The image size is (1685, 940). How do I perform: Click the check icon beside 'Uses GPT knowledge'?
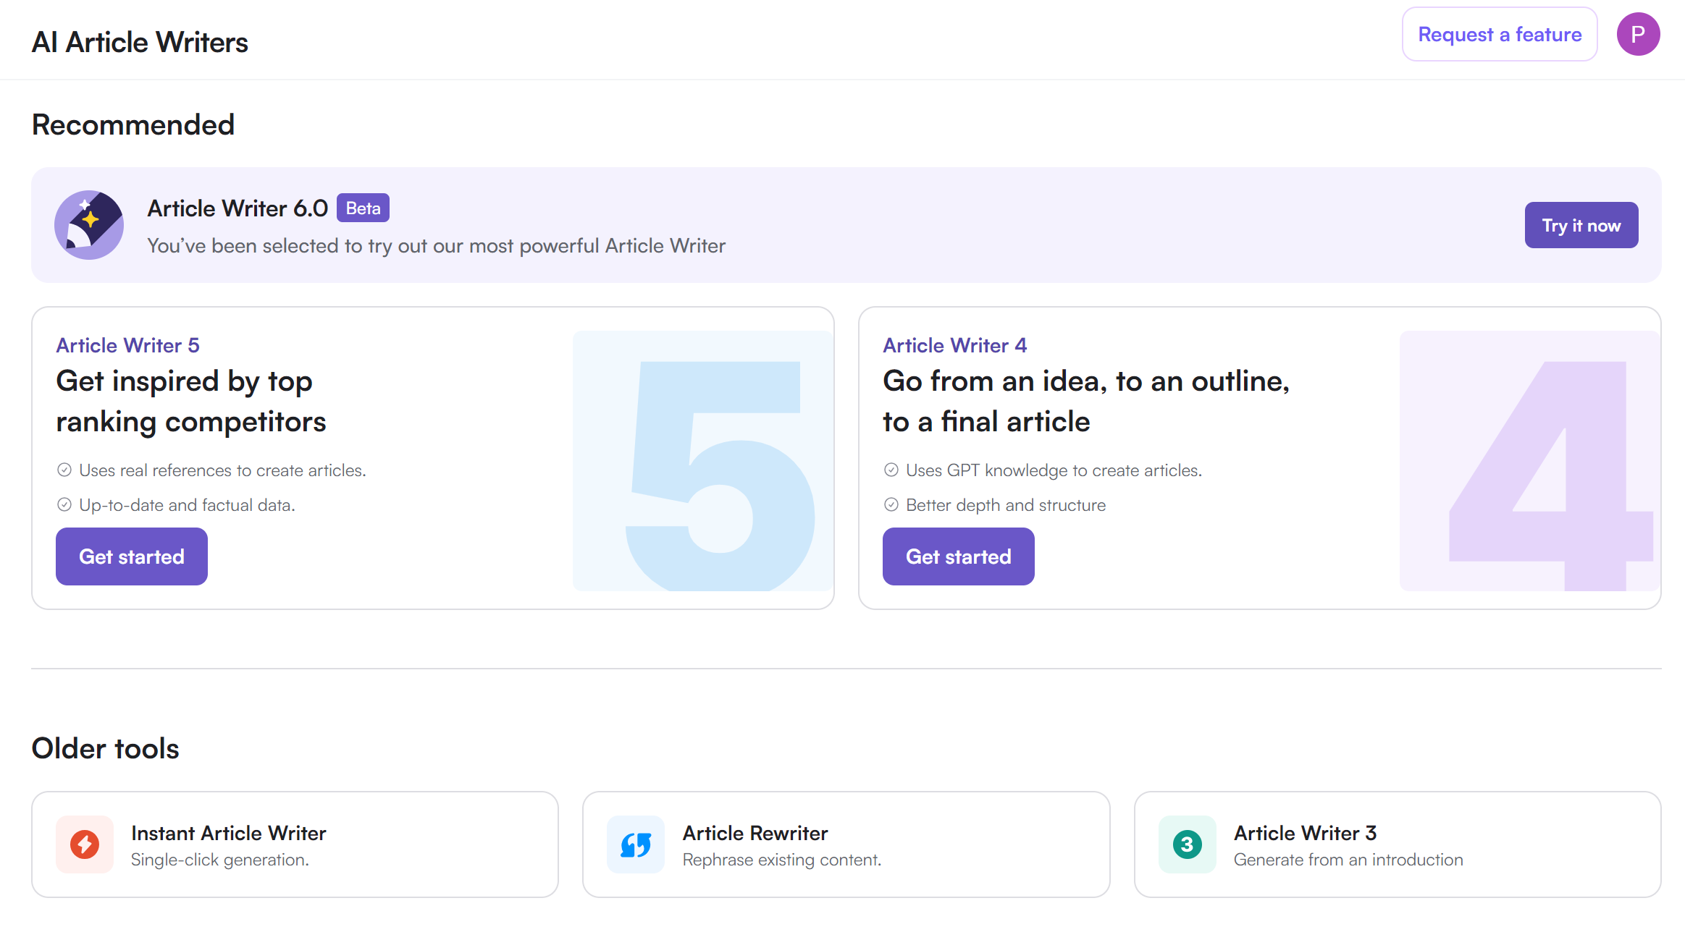pyautogui.click(x=891, y=470)
